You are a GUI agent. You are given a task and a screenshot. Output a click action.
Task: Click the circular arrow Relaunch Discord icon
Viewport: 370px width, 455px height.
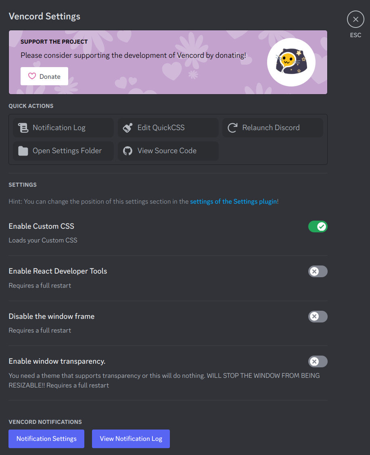232,128
